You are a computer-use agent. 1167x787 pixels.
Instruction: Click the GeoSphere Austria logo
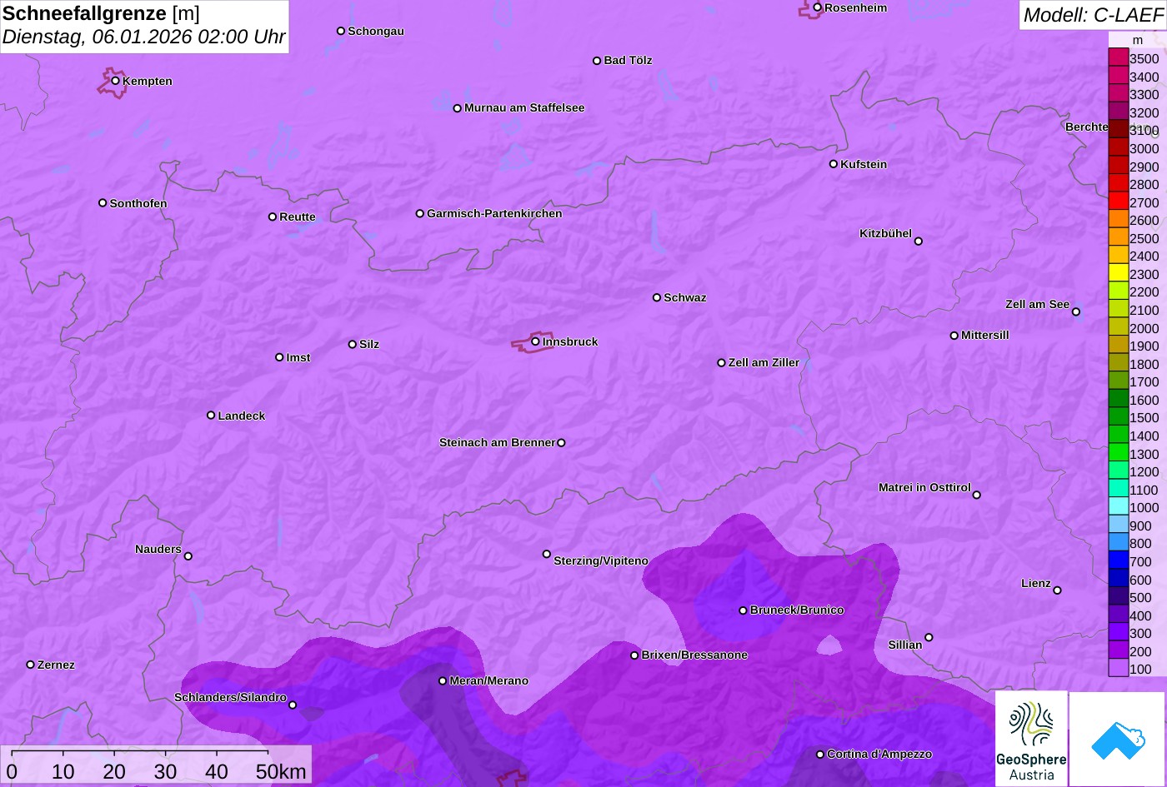(x=1031, y=739)
